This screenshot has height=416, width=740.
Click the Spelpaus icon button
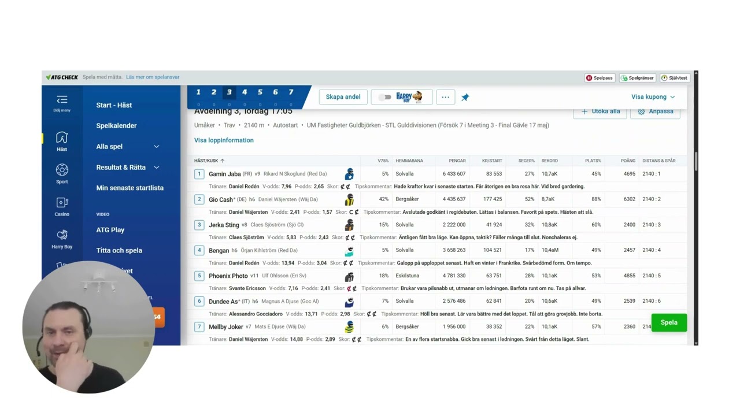tap(600, 77)
